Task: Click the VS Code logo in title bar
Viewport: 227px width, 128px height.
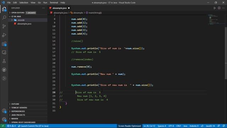Action: click(x=3, y=2)
